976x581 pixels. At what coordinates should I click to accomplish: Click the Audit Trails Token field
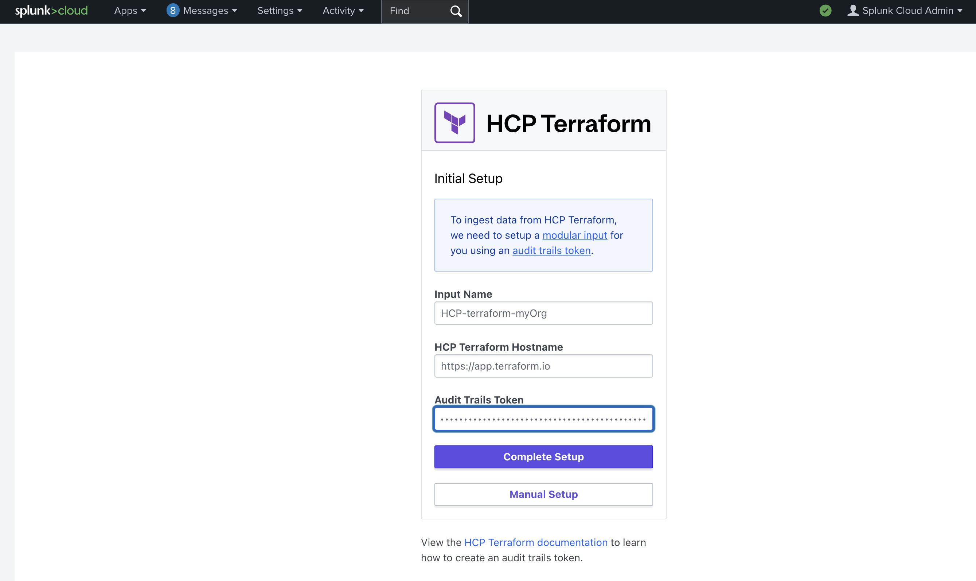click(543, 419)
